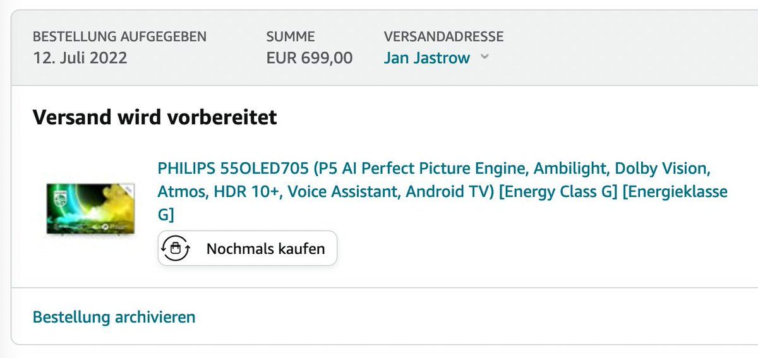Click the trailing G] on title's last line
Viewport: 758px width, 358px height.
[x=165, y=214]
